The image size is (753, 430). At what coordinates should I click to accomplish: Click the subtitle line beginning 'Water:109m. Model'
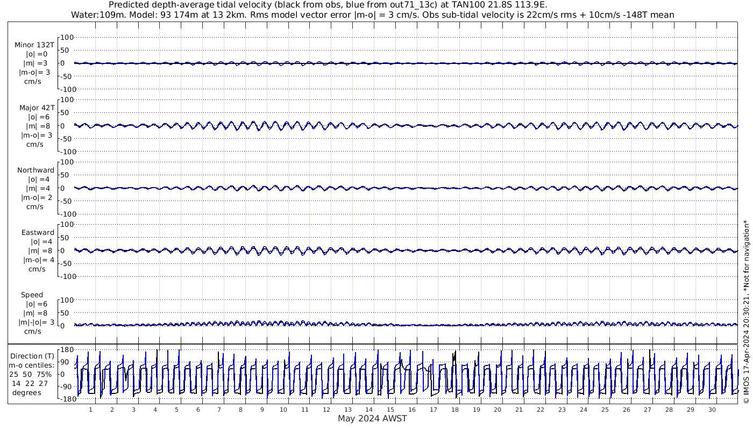click(x=372, y=15)
